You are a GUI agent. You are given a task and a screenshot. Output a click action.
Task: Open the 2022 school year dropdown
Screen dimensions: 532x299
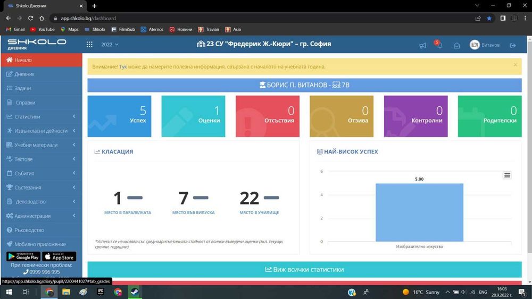tap(110, 45)
